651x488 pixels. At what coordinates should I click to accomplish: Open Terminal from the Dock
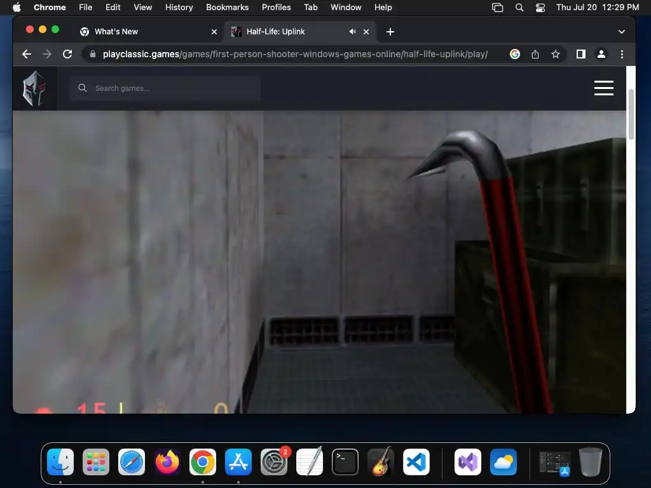pos(345,462)
